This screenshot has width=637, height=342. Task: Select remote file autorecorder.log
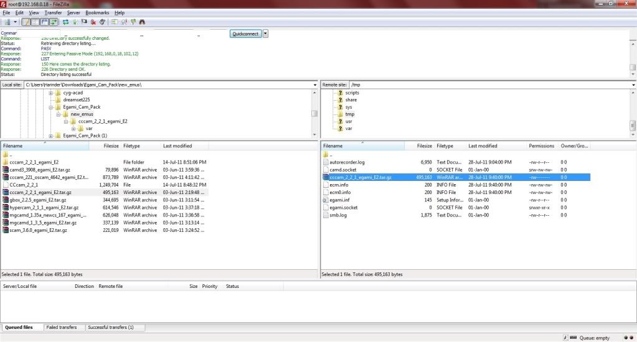pos(347,162)
